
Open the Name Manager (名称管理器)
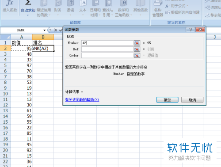point(158,8)
